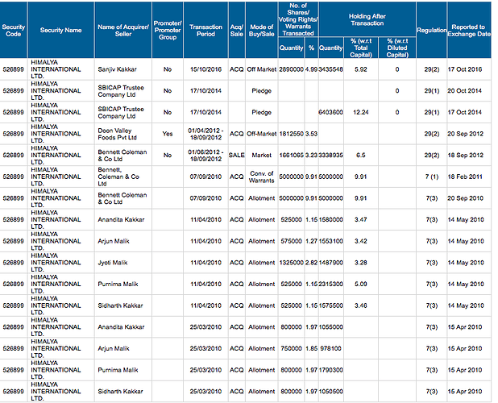498x403 pixels.
Task: Click the Security Code column header
Action: [14, 30]
